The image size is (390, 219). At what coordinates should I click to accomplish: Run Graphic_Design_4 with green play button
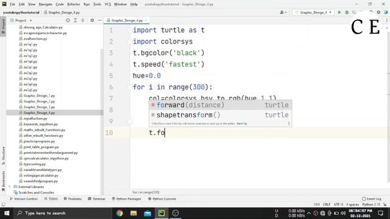pos(339,12)
